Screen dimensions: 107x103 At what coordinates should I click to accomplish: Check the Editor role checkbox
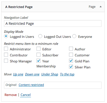click(x=38, y=49)
